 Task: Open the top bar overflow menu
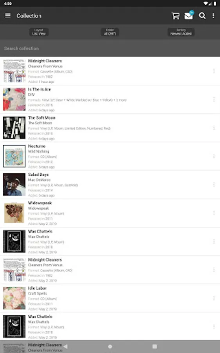click(213, 16)
